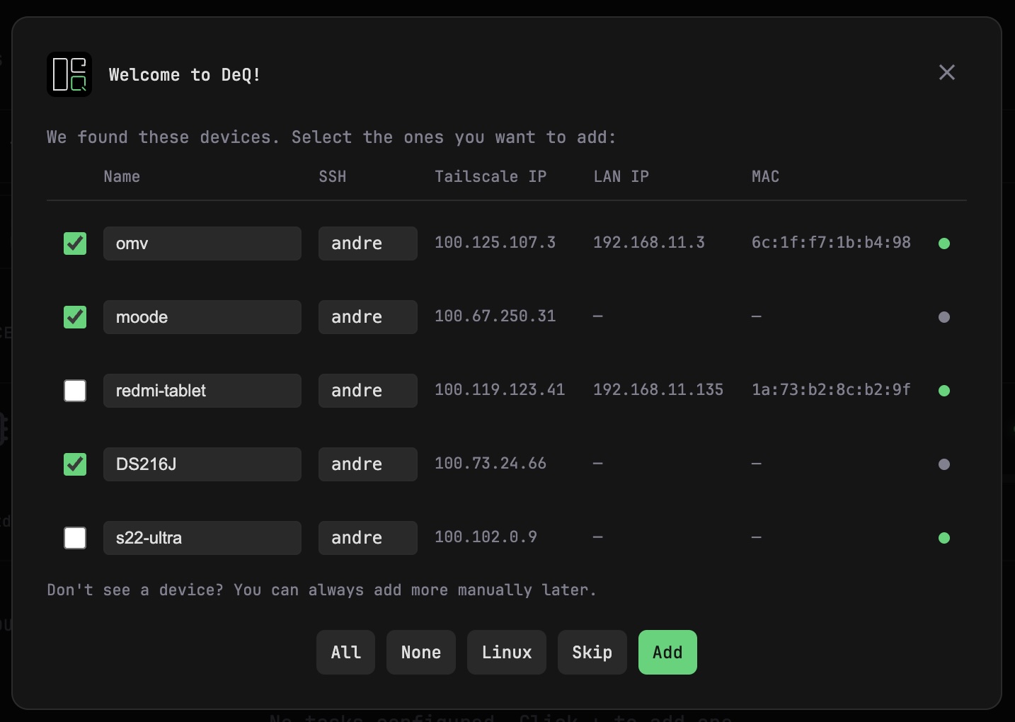The width and height of the screenshot is (1015, 722).
Task: Click the green status dot for omv
Action: coord(944,243)
